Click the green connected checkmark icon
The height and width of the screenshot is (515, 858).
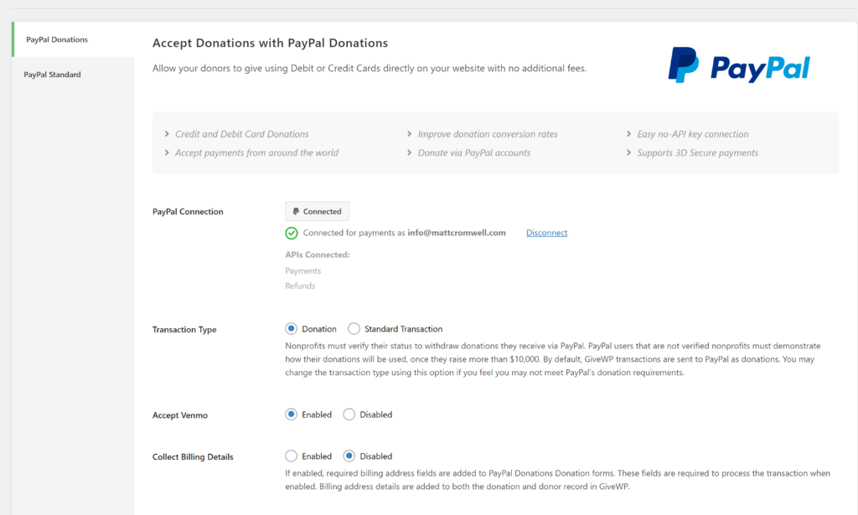(292, 234)
